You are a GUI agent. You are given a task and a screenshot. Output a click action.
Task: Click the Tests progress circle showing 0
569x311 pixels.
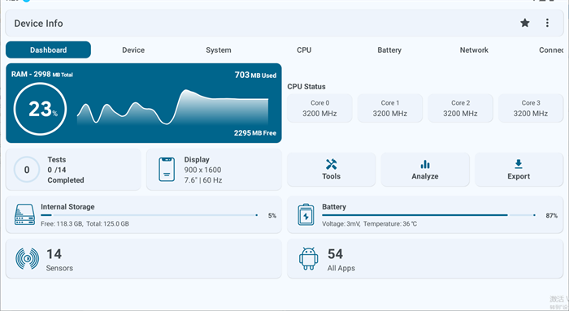27,170
